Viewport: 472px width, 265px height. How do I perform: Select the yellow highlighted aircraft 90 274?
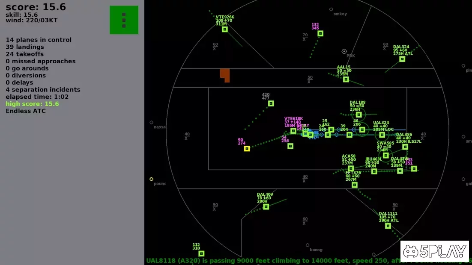point(247,148)
